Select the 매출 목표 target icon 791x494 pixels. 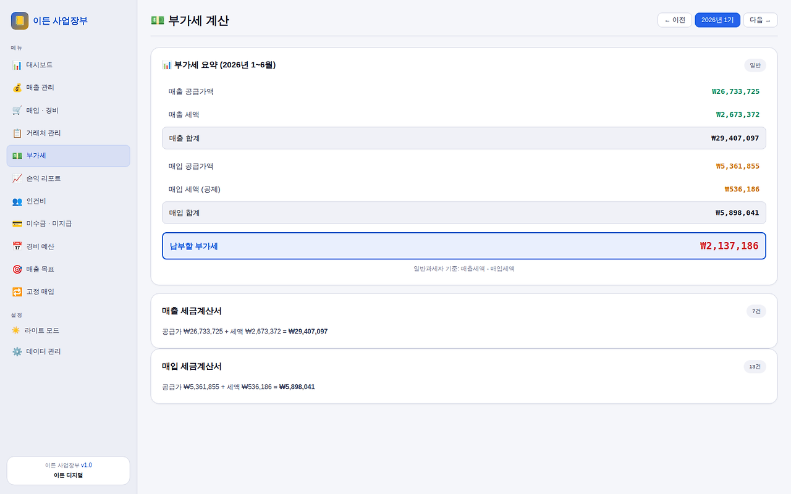click(17, 269)
